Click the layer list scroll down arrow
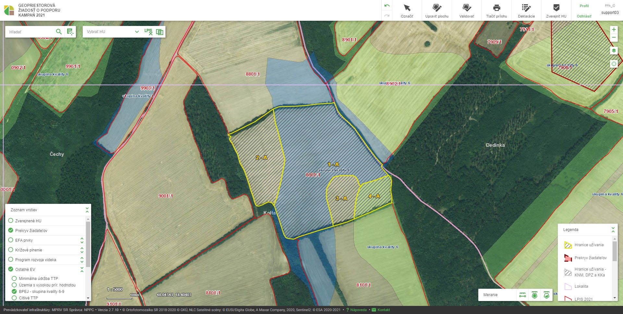The image size is (623, 314). pyautogui.click(x=88, y=298)
